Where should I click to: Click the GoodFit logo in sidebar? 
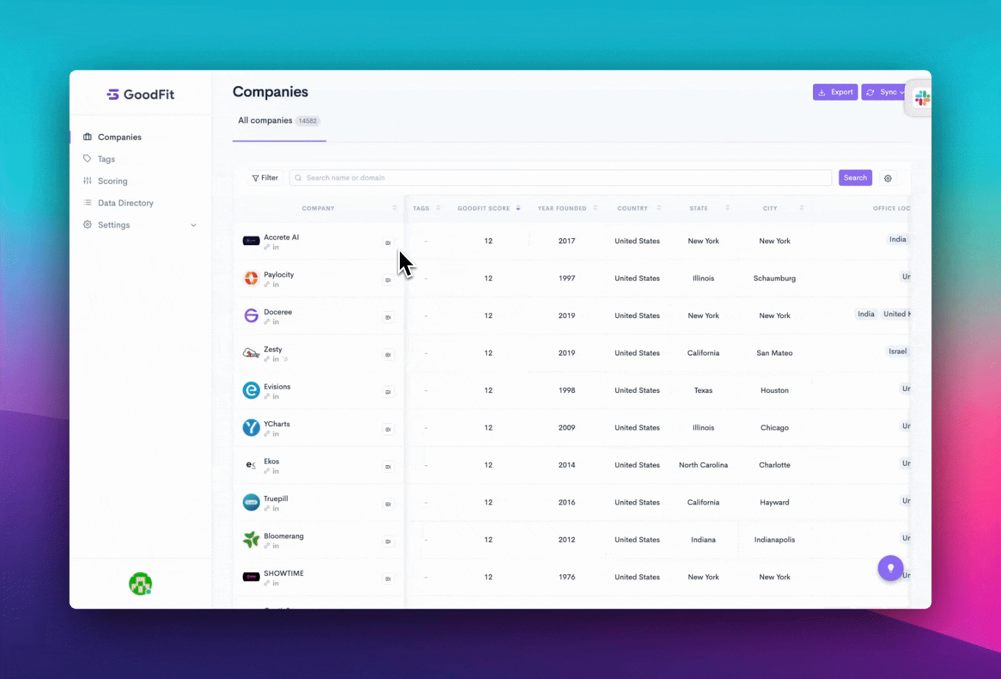click(x=140, y=94)
